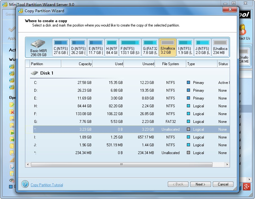Select the I:(NTFS) 1.9 GB disk map block

(185, 47)
